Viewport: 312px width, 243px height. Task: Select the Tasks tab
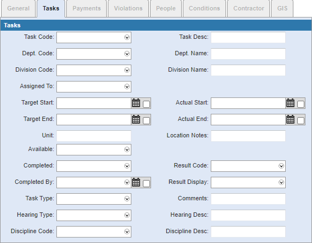click(x=51, y=8)
